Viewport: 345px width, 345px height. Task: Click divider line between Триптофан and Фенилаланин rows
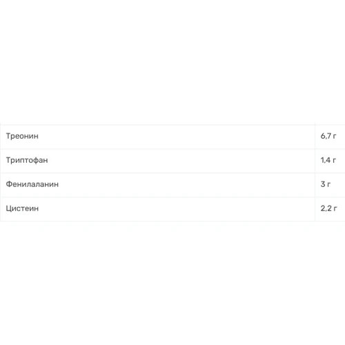tap(172, 173)
